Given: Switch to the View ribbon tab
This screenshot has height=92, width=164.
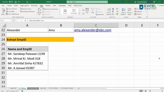Looking at the screenshot, I should click(55, 6).
